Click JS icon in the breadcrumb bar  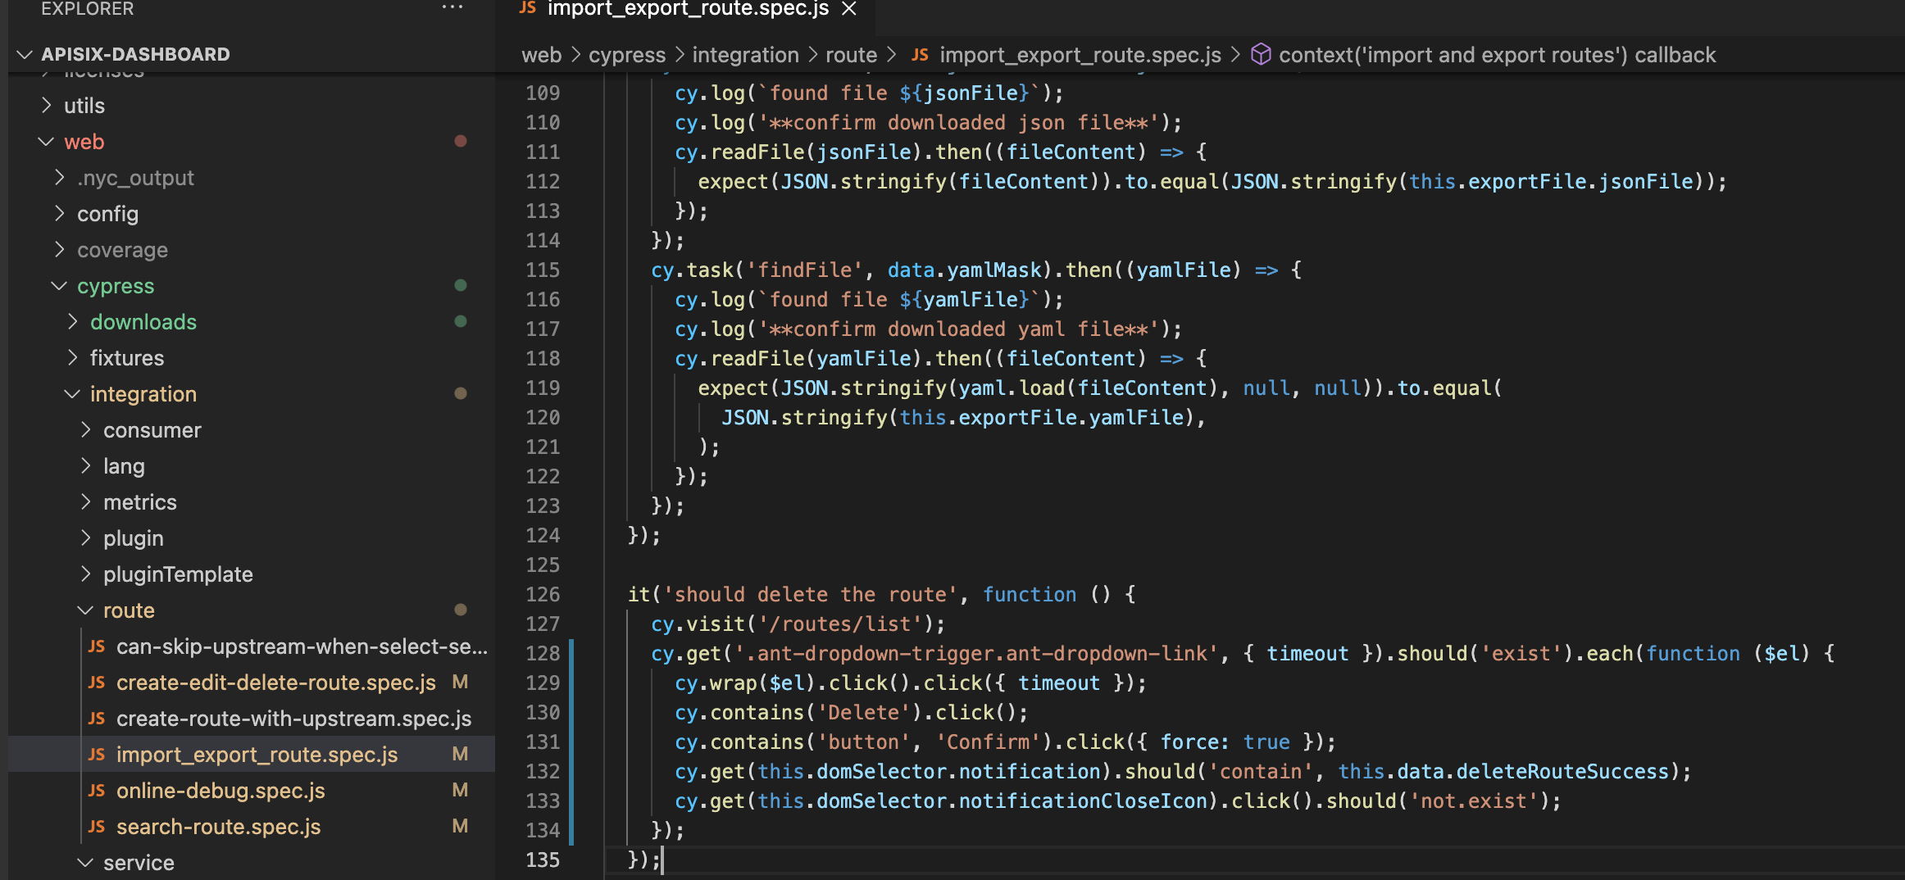(x=920, y=55)
